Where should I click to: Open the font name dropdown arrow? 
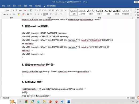coord(5,10)
